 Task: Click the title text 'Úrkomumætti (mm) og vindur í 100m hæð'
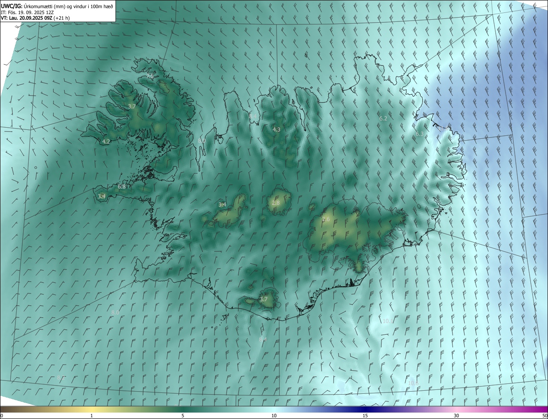pos(68,6)
